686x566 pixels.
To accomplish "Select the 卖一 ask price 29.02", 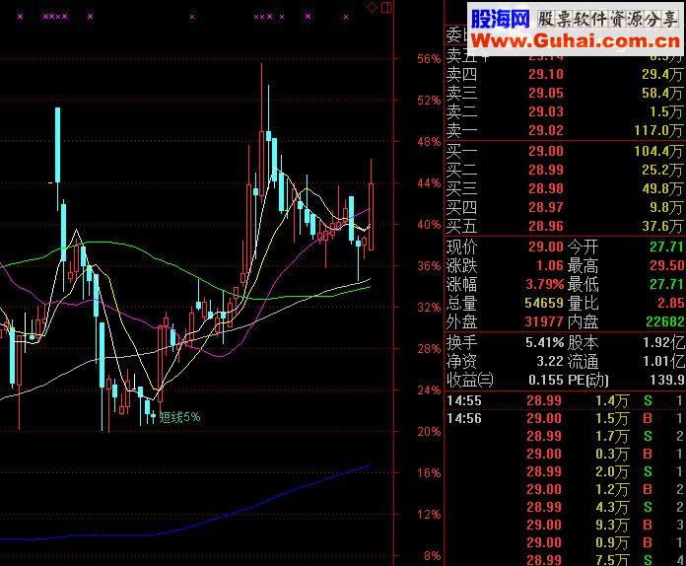I will coord(546,130).
